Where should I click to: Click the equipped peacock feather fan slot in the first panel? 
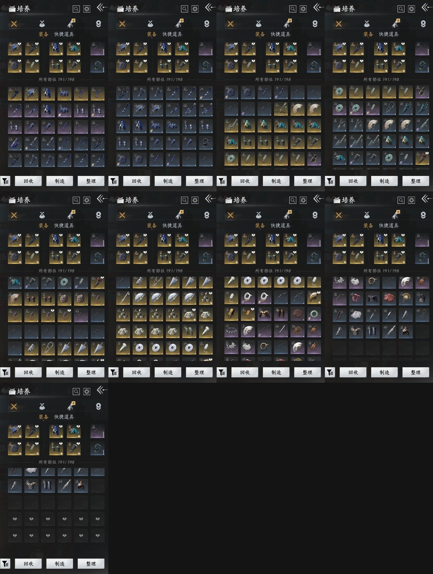point(15,48)
